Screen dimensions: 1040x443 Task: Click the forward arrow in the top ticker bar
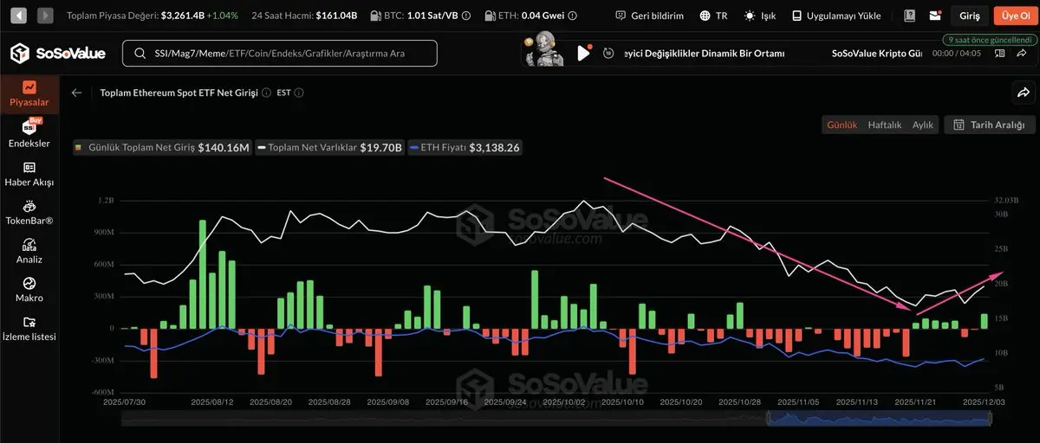pyautogui.click(x=46, y=16)
